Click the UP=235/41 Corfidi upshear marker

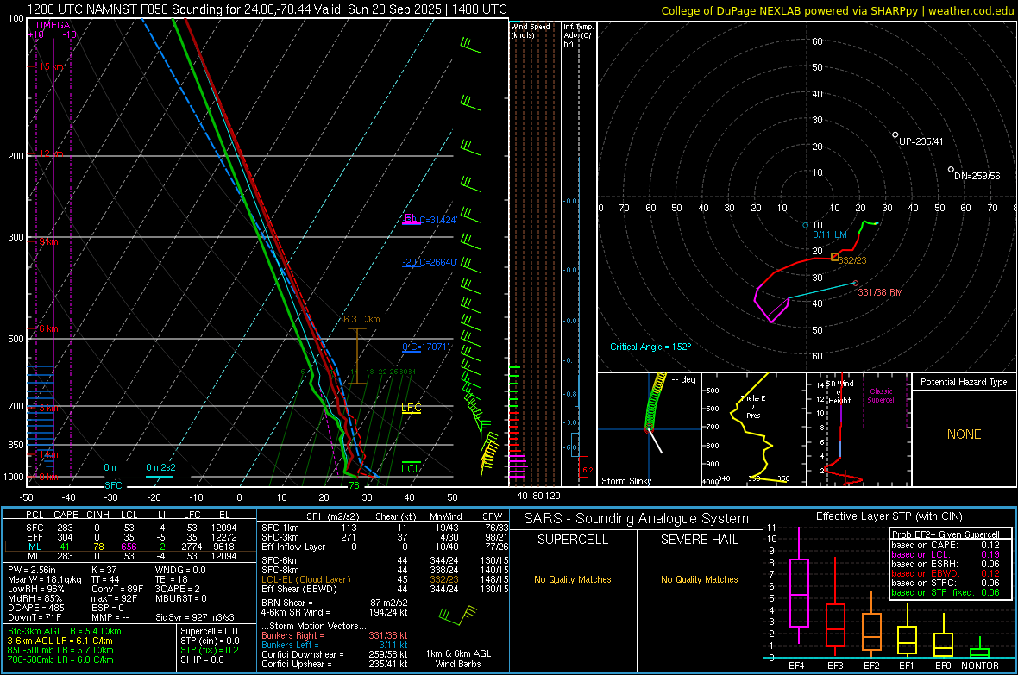895,135
